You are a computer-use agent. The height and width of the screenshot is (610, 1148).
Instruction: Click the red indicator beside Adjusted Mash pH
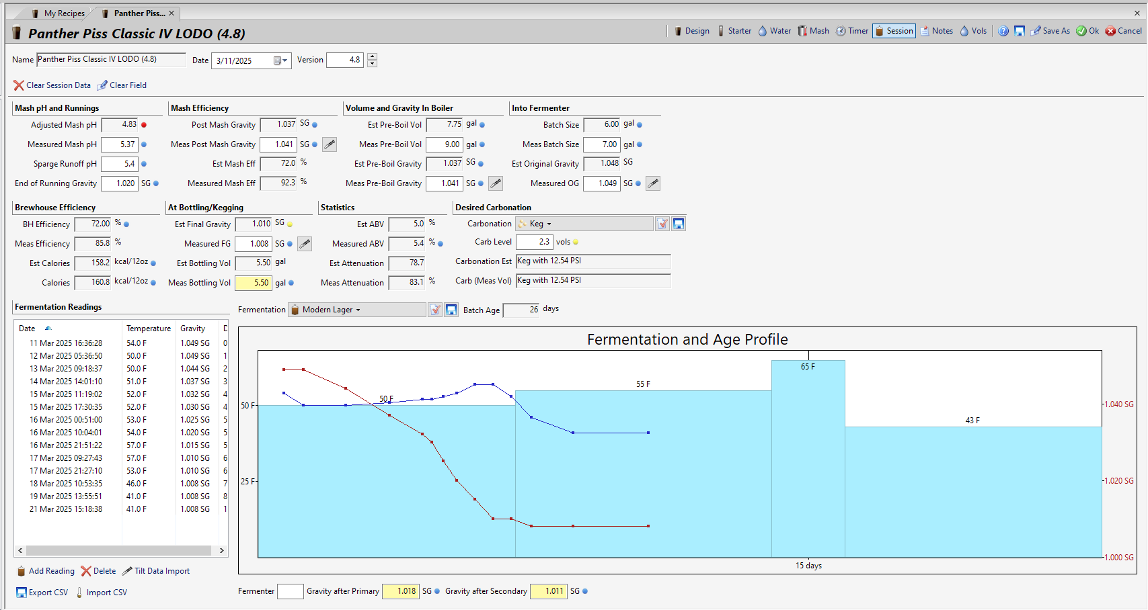(x=144, y=125)
